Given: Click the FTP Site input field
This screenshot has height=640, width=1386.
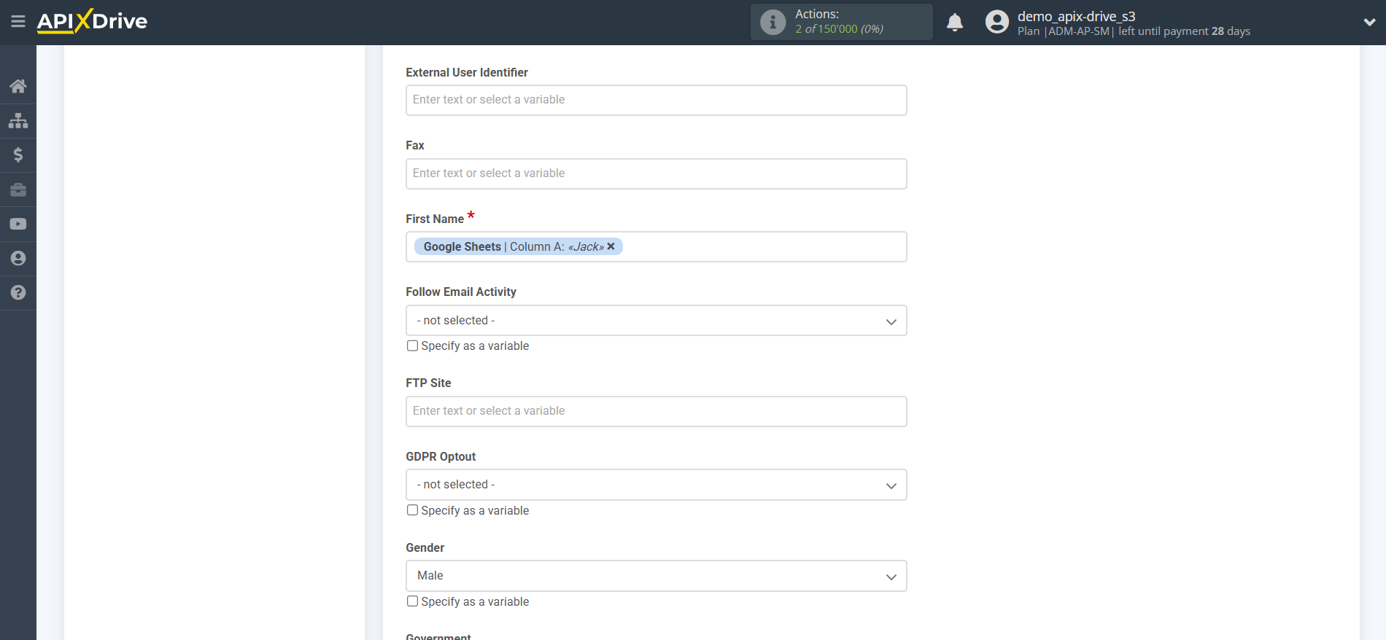Looking at the screenshot, I should coord(656,411).
